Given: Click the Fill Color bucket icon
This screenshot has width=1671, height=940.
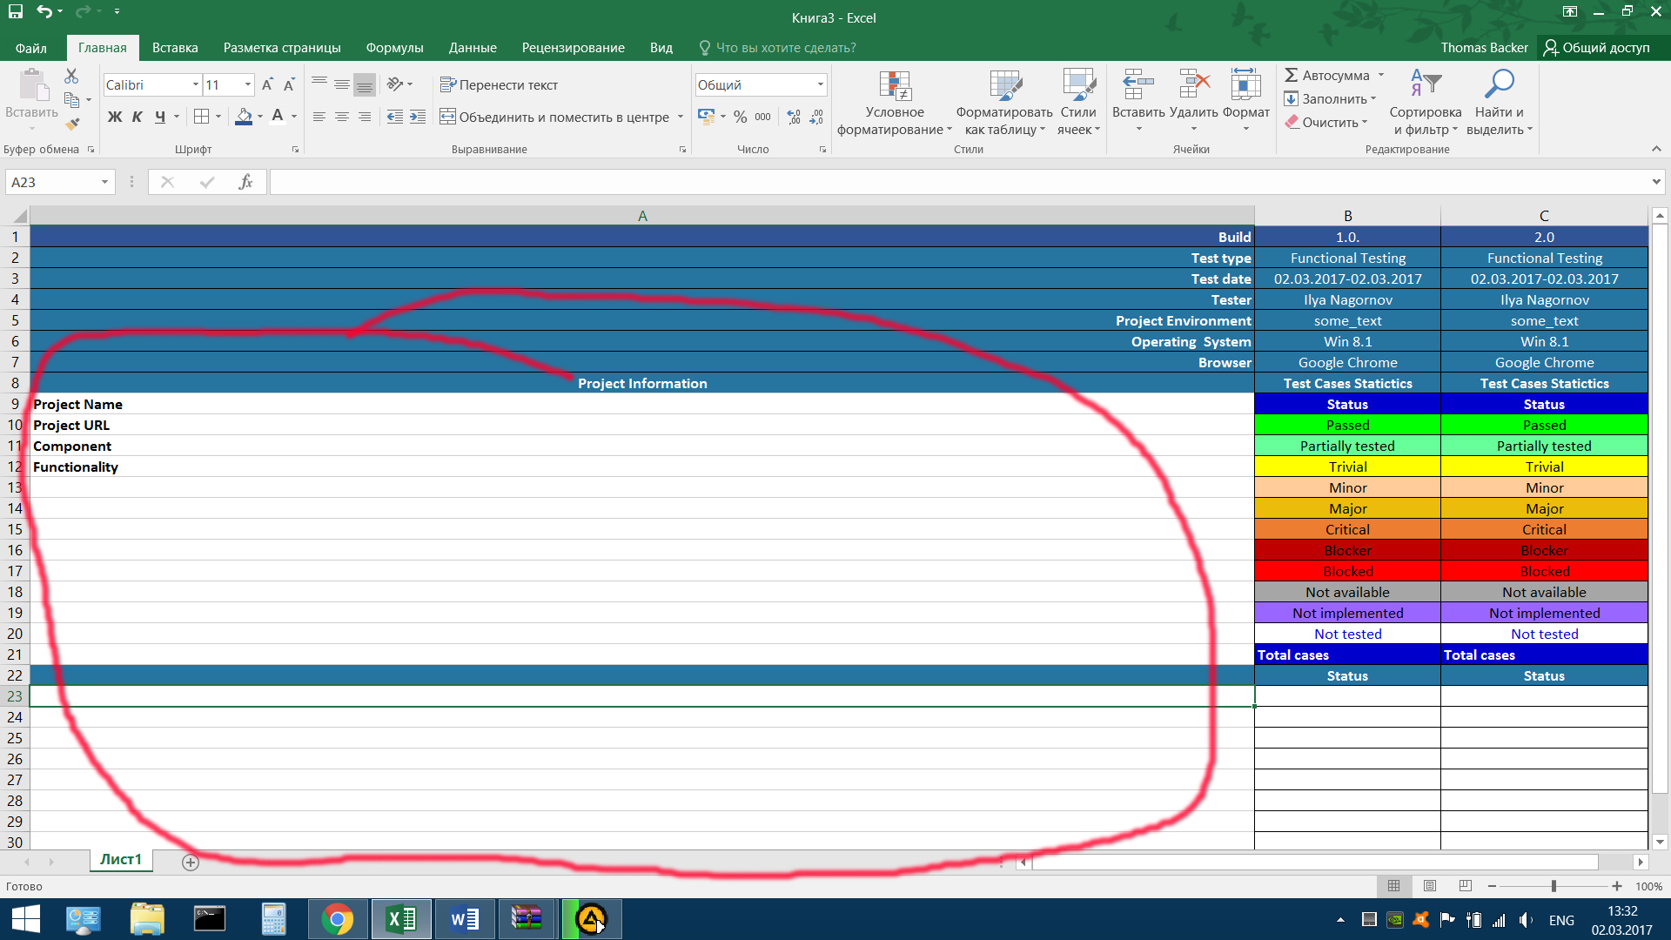Looking at the screenshot, I should point(244,117).
